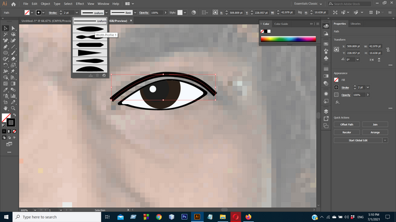Set paint mode to Color
The width and height of the screenshot is (396, 222).
pos(4,131)
